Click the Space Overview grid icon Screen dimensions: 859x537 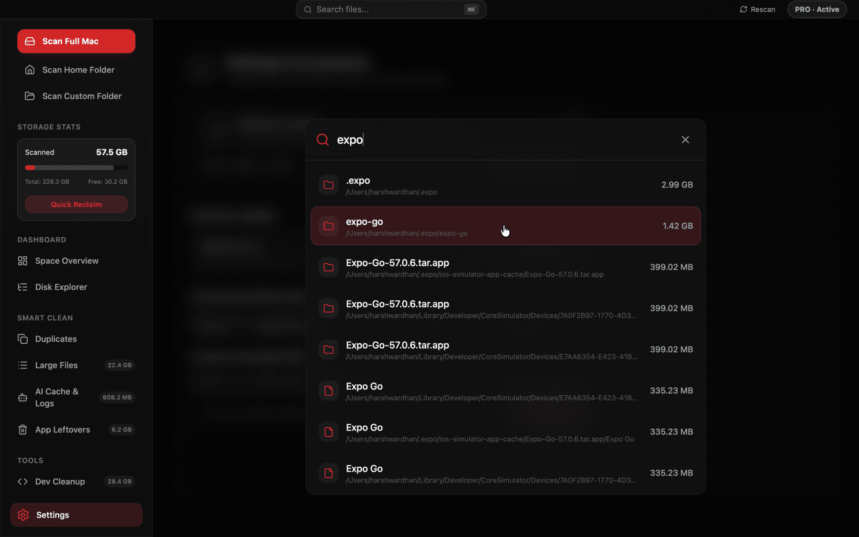22,261
